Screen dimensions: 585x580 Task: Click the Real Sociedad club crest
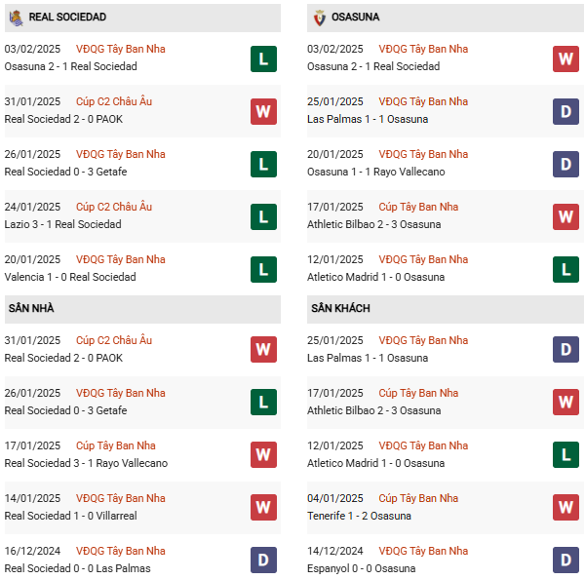point(17,17)
